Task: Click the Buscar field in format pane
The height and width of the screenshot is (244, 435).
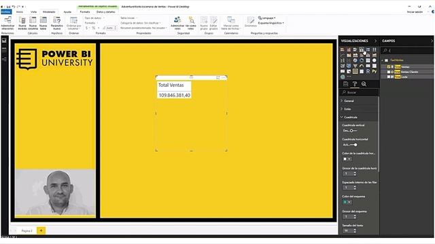Action: (360, 92)
